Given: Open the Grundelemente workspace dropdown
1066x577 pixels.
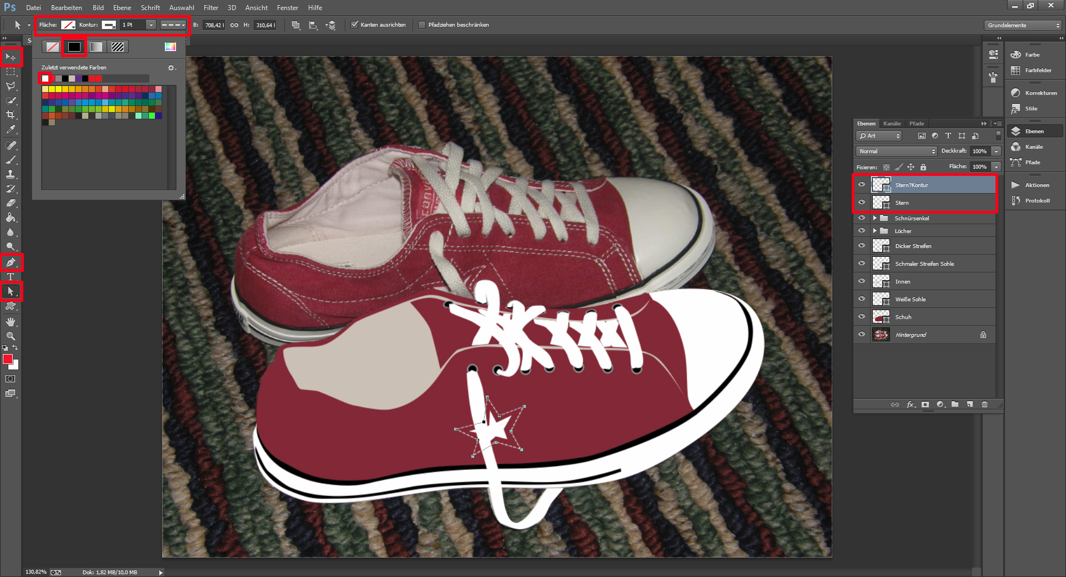Looking at the screenshot, I should (1023, 26).
